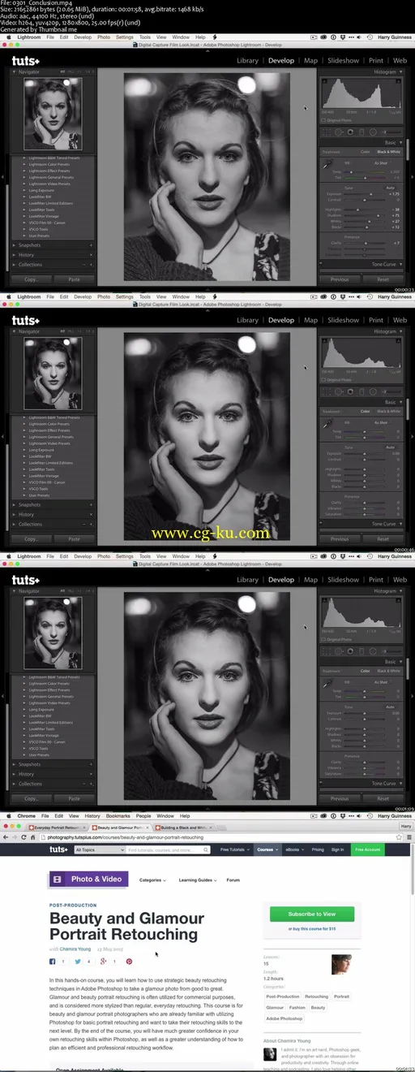
Task: Click the Subscribe to View button
Action: point(313,914)
